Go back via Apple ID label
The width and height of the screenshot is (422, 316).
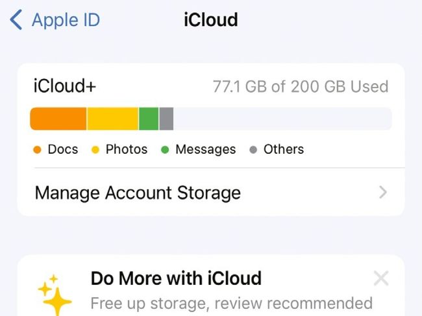coord(66,20)
